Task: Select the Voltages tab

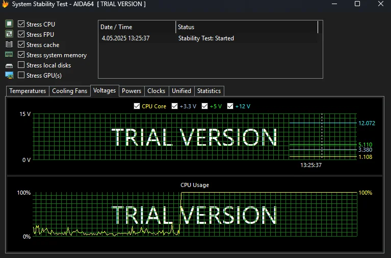Action: click(105, 90)
